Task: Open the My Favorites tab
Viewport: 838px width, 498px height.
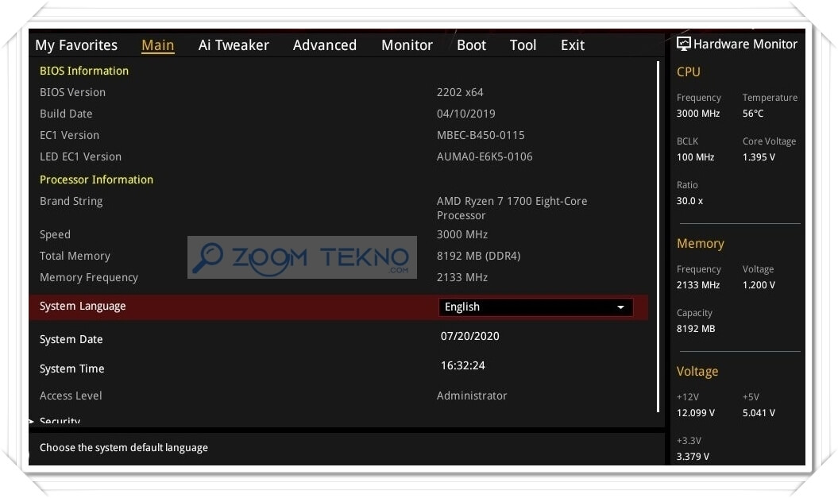Action: pyautogui.click(x=76, y=45)
